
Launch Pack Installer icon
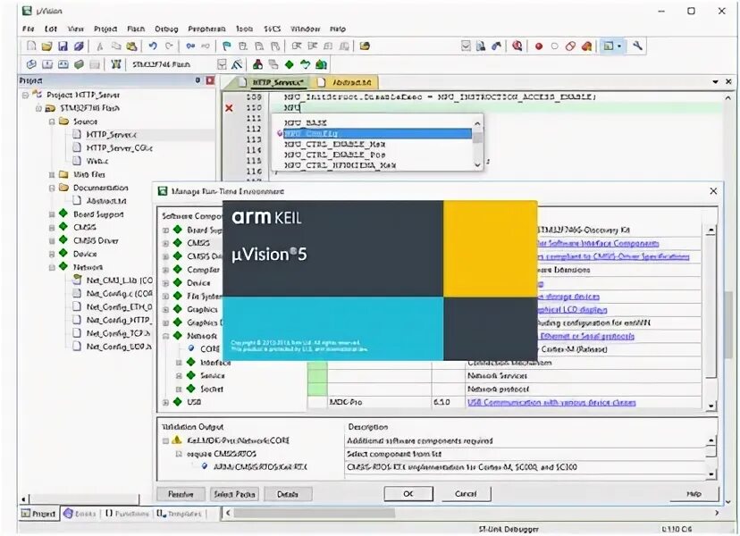322,64
